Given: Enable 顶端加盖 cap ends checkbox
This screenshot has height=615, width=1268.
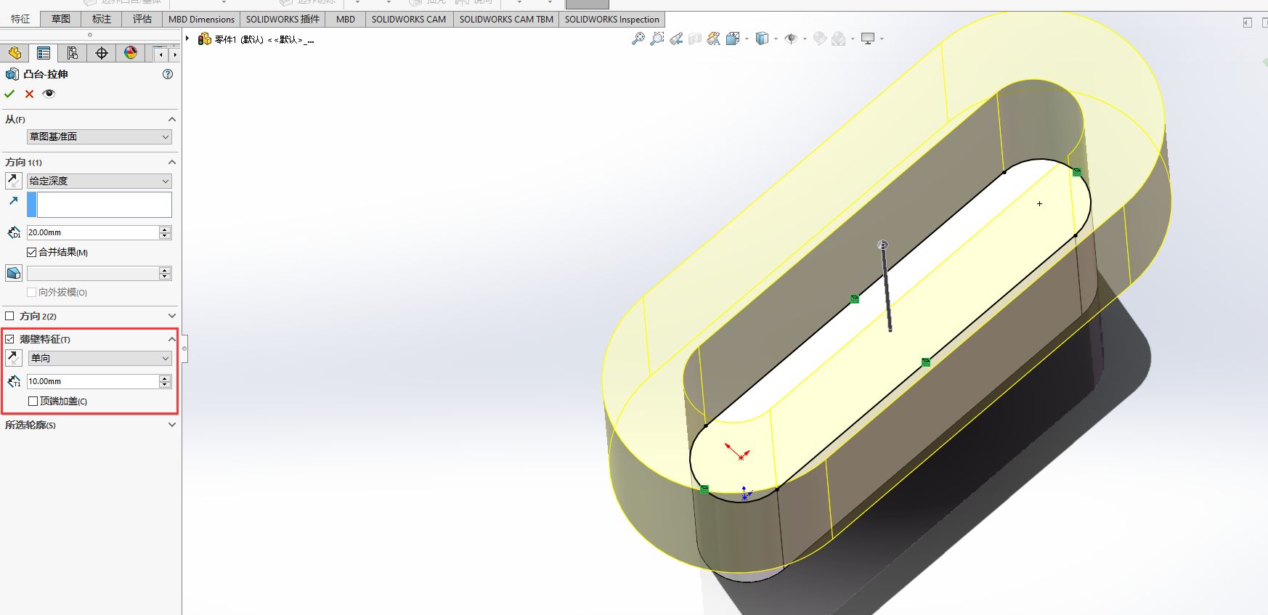Looking at the screenshot, I should click(33, 401).
